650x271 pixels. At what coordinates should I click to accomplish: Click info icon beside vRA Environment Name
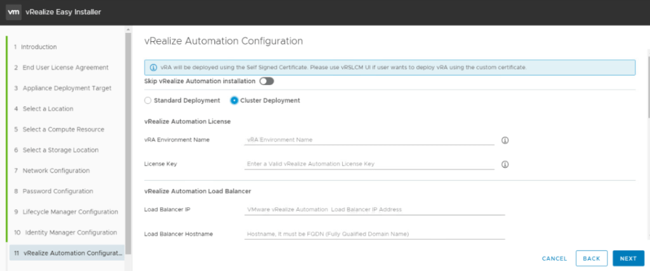click(x=506, y=140)
